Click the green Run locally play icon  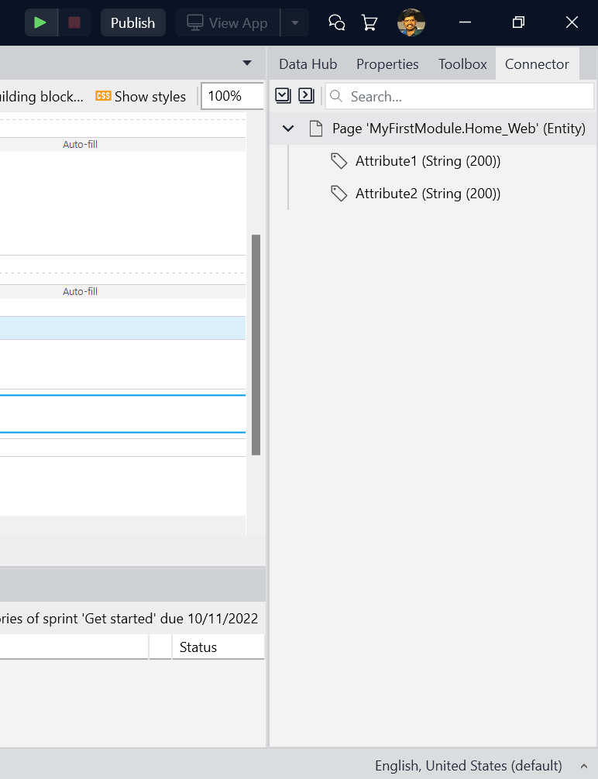pos(40,22)
